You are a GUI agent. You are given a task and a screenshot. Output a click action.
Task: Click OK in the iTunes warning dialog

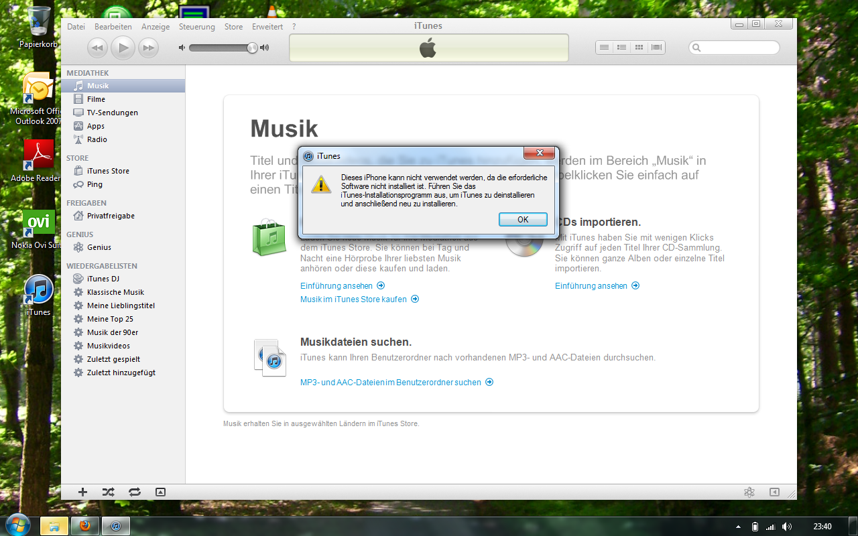point(523,220)
